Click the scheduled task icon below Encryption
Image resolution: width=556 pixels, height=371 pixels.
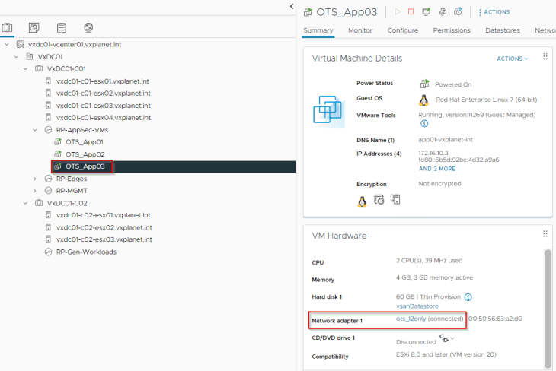pos(379,200)
